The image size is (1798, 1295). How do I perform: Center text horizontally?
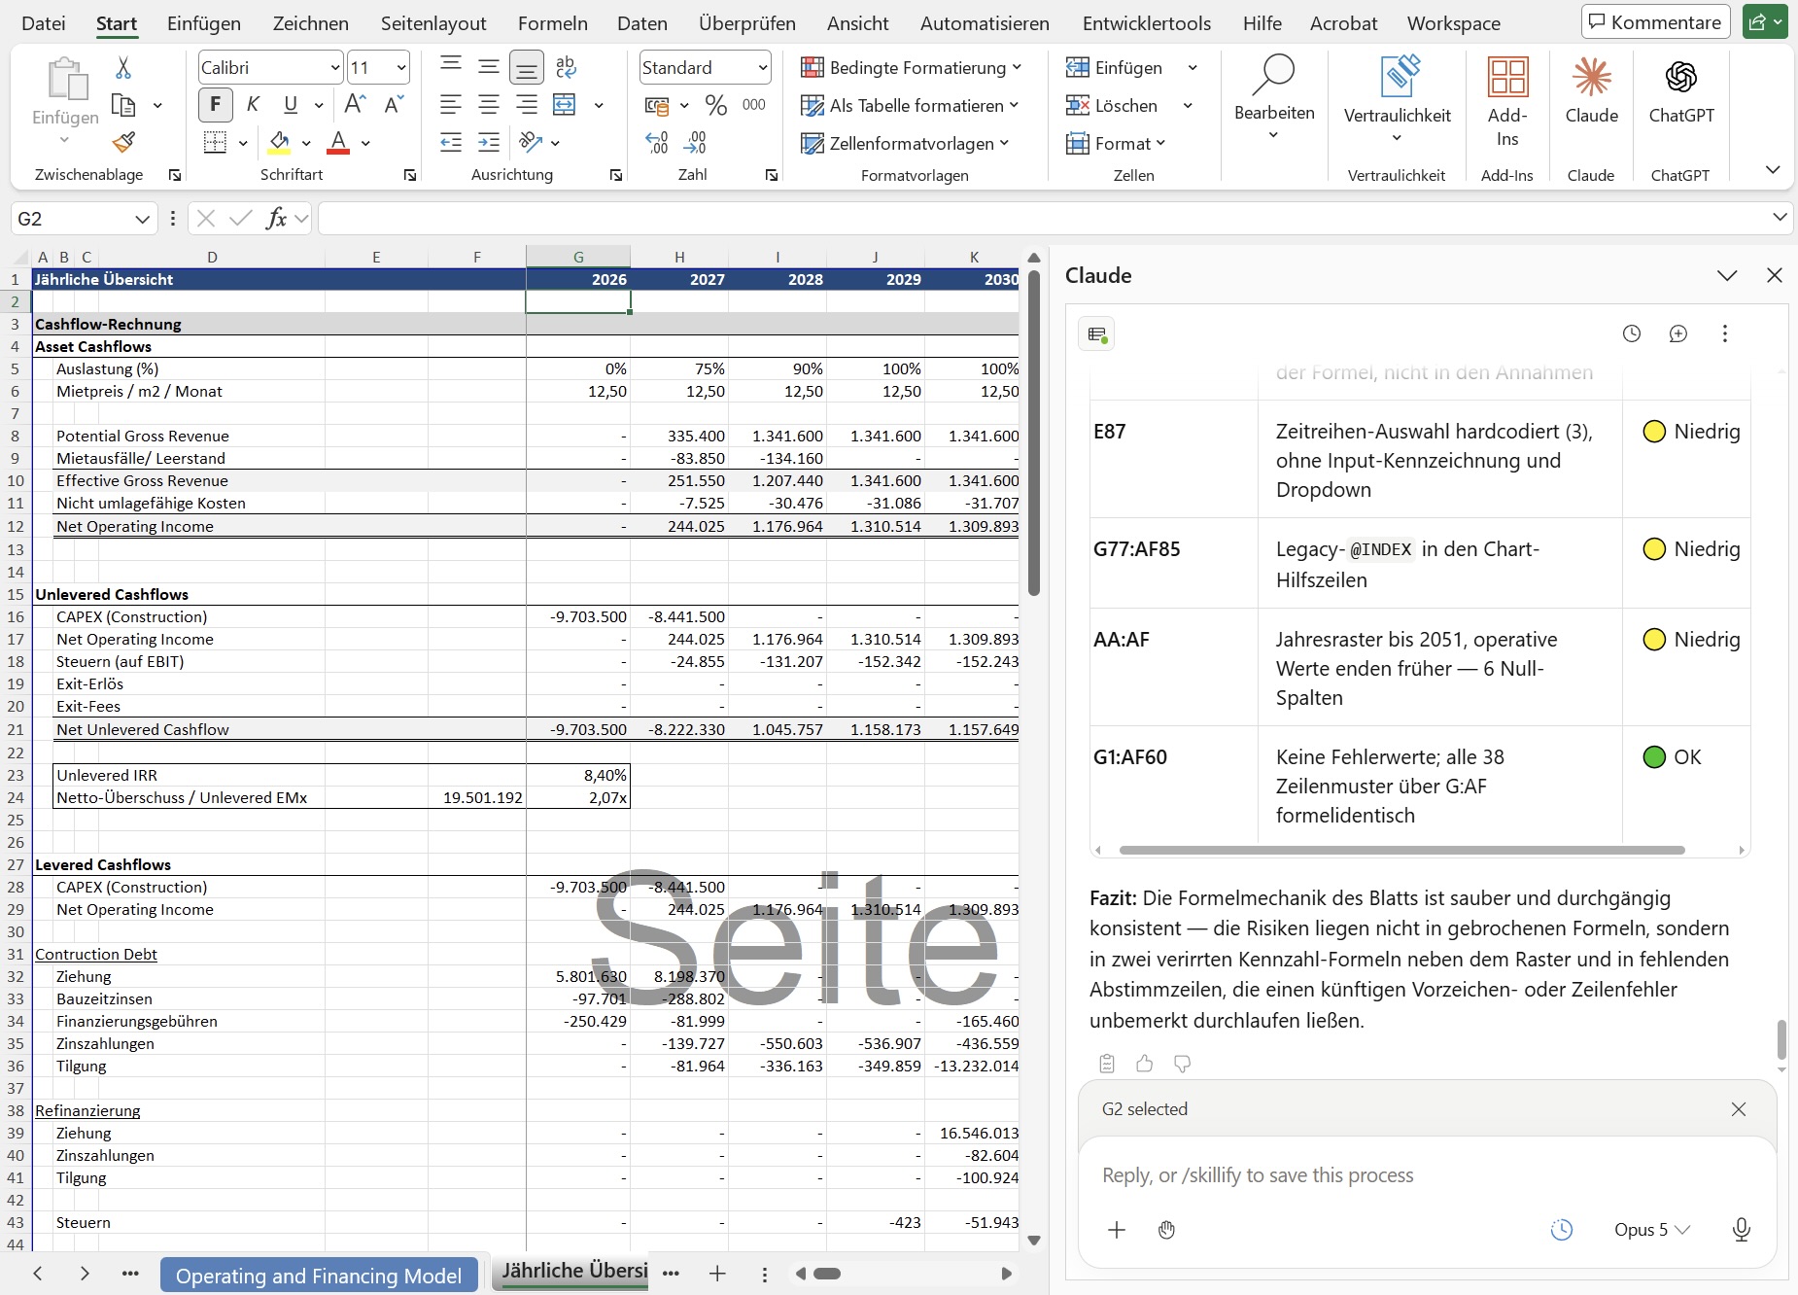(x=488, y=104)
